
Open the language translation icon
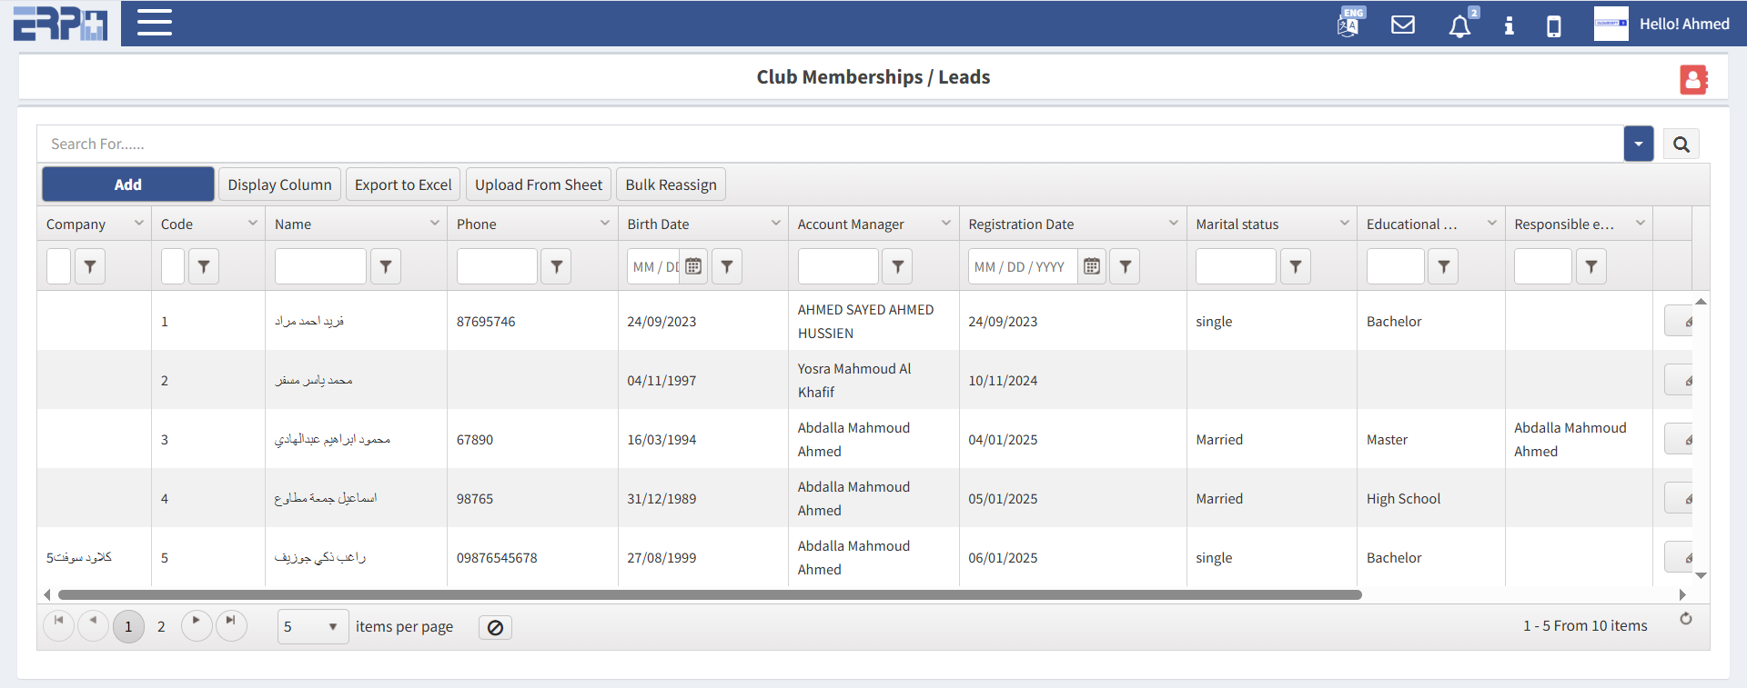pos(1348,25)
